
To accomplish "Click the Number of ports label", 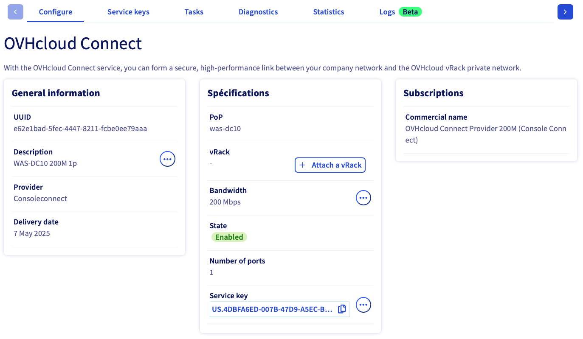I will tap(237, 261).
